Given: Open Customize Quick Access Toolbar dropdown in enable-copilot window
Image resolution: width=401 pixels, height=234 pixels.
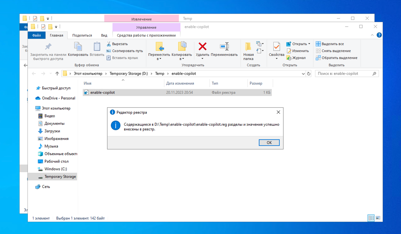Looking at the screenshot, I should (56, 27).
